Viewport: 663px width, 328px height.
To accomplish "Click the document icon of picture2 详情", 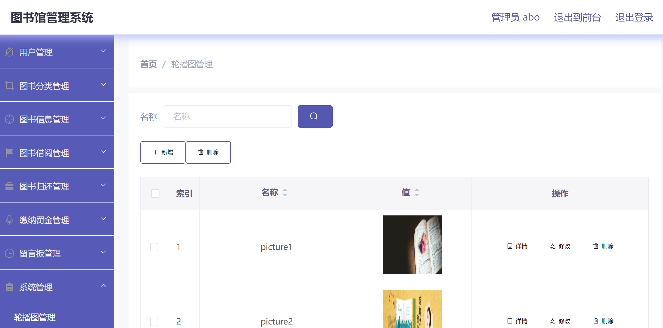I will (510, 321).
